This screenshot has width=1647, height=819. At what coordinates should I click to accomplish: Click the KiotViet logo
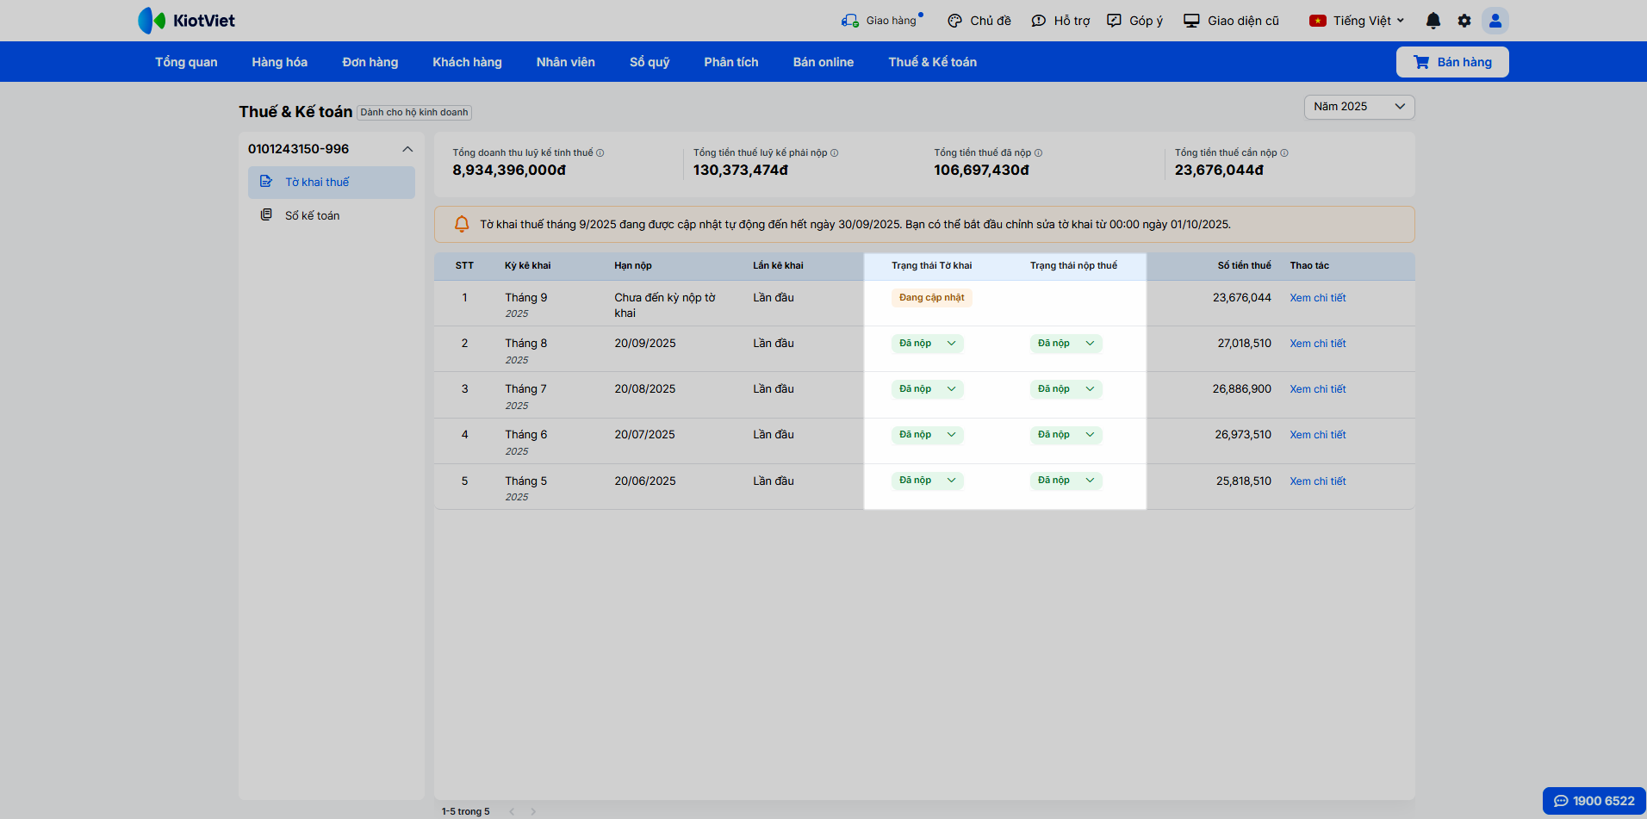187,21
